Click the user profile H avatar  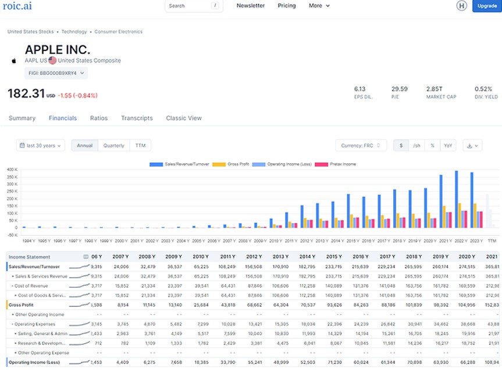(461, 6)
